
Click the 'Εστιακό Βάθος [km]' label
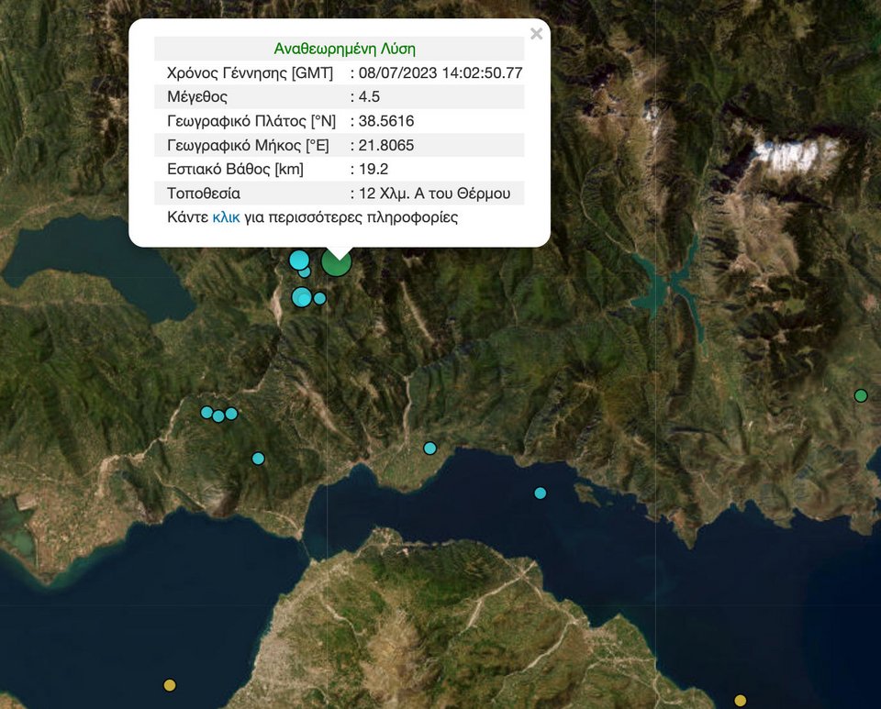[236, 169]
